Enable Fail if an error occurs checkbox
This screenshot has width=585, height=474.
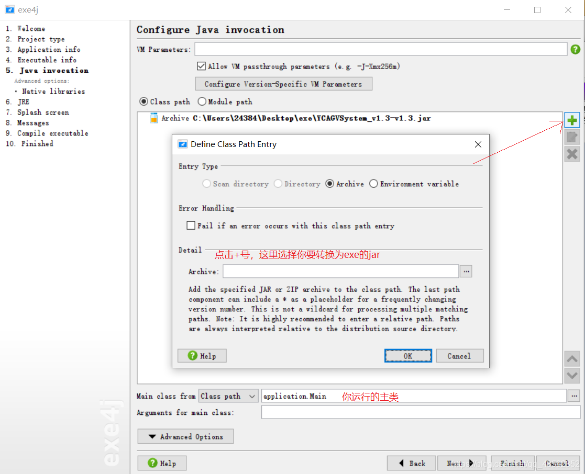pos(191,225)
